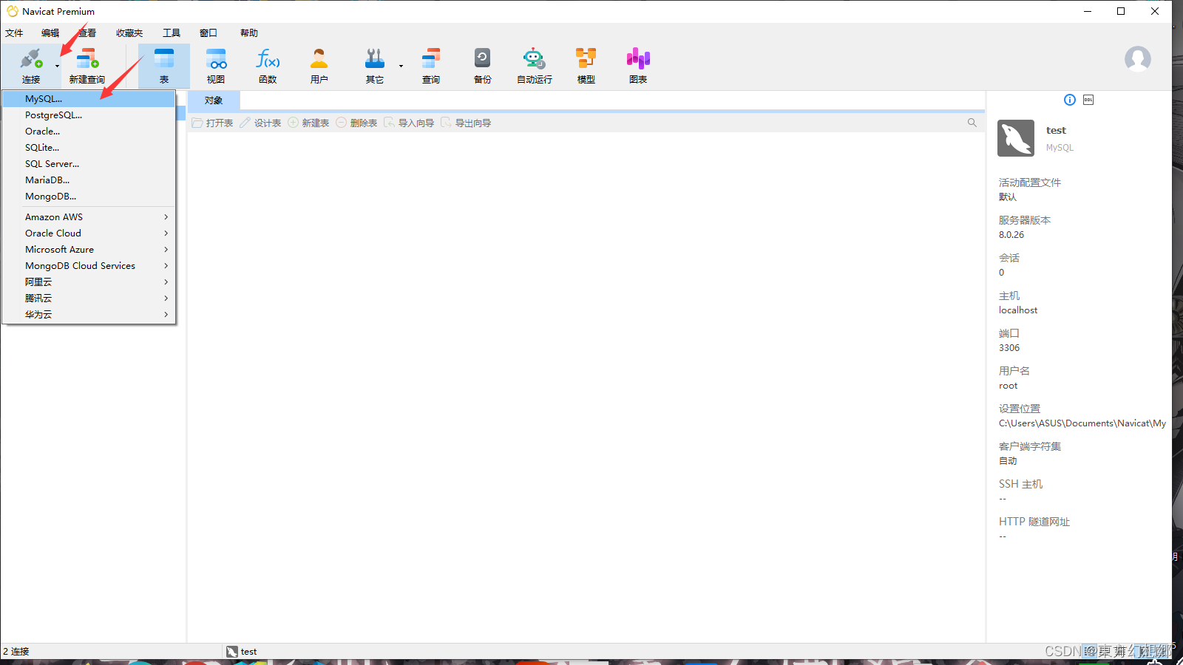
Task: Expand the 华为云 submenu
Action: 89,315
